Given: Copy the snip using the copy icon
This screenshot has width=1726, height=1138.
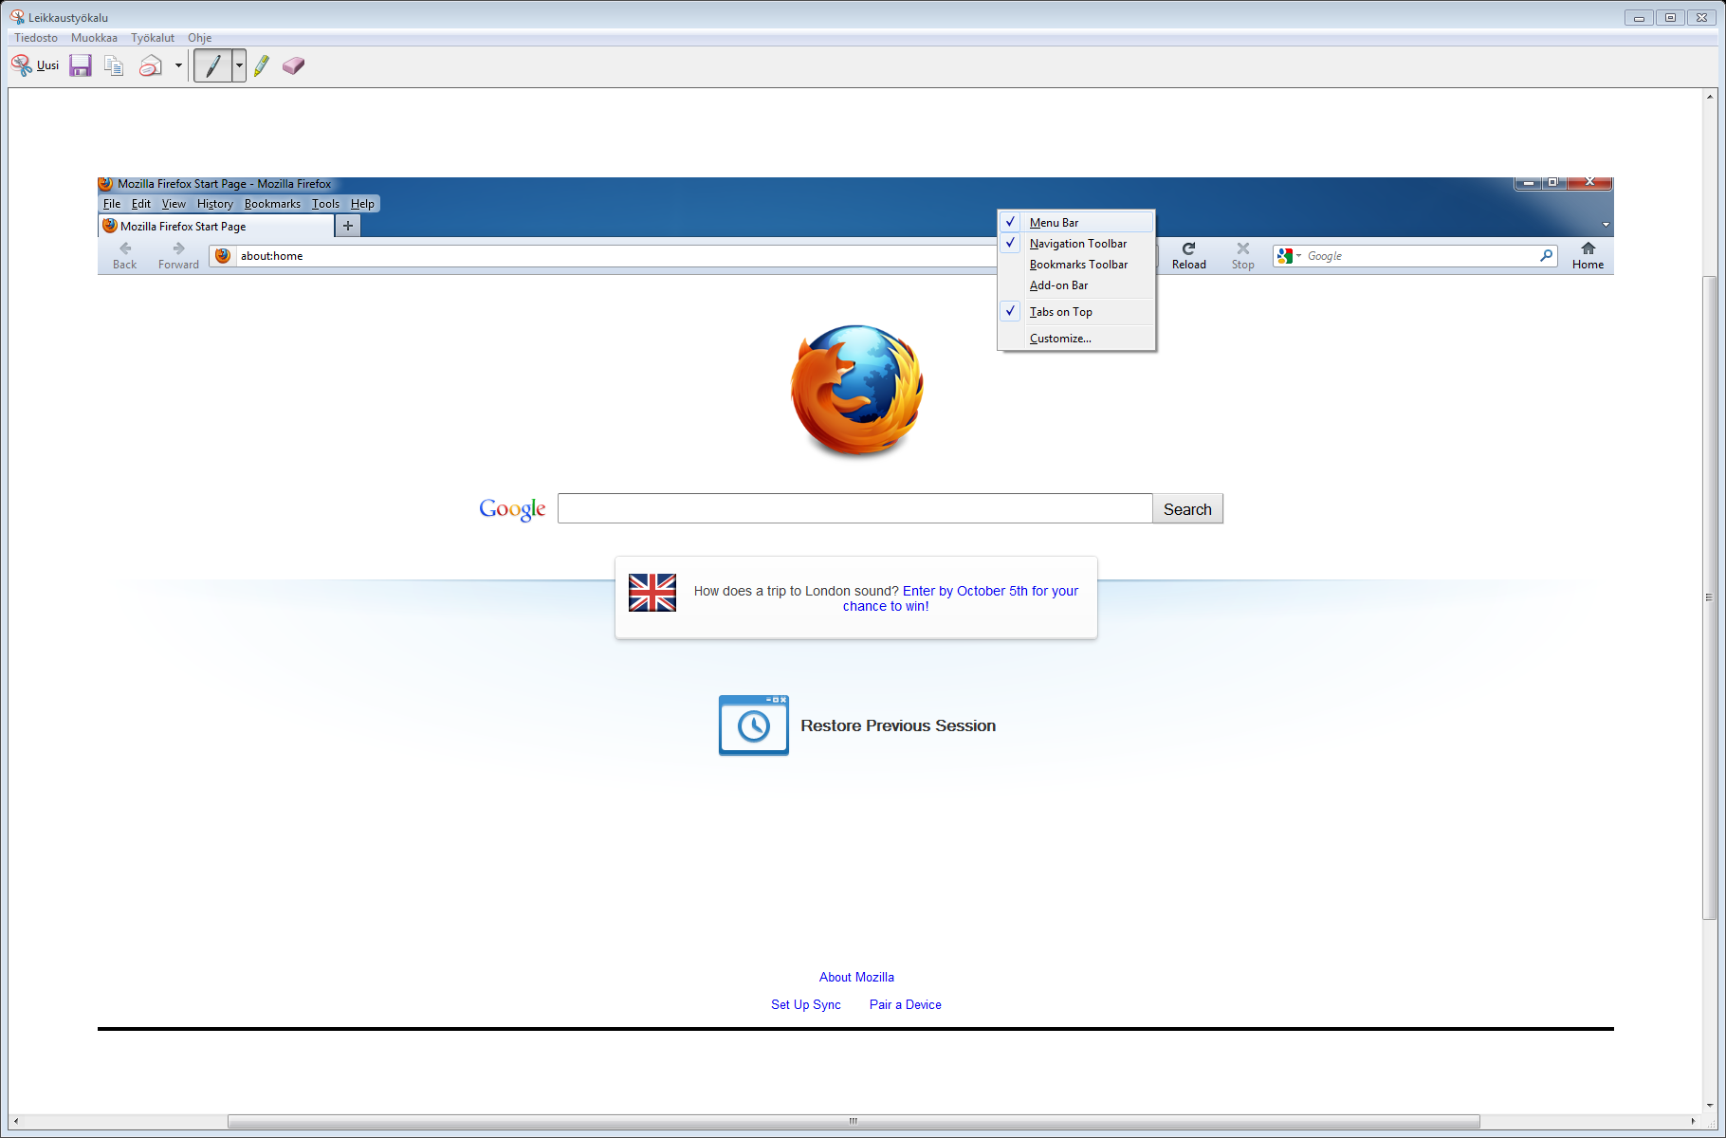Looking at the screenshot, I should coord(114,65).
